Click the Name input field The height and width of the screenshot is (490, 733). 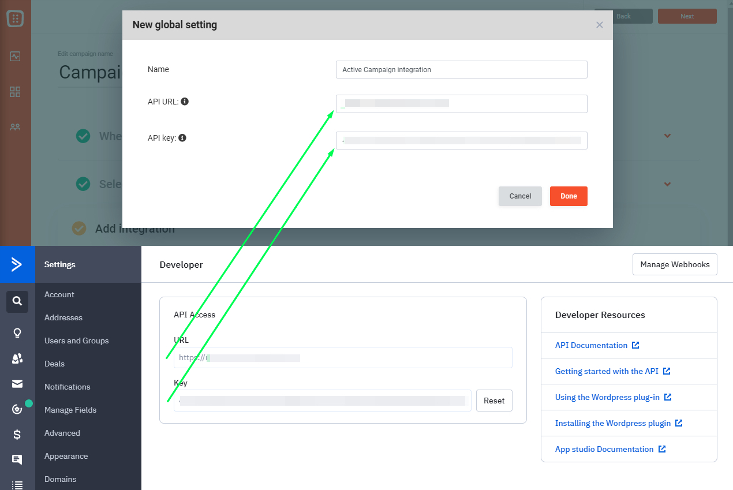point(462,69)
